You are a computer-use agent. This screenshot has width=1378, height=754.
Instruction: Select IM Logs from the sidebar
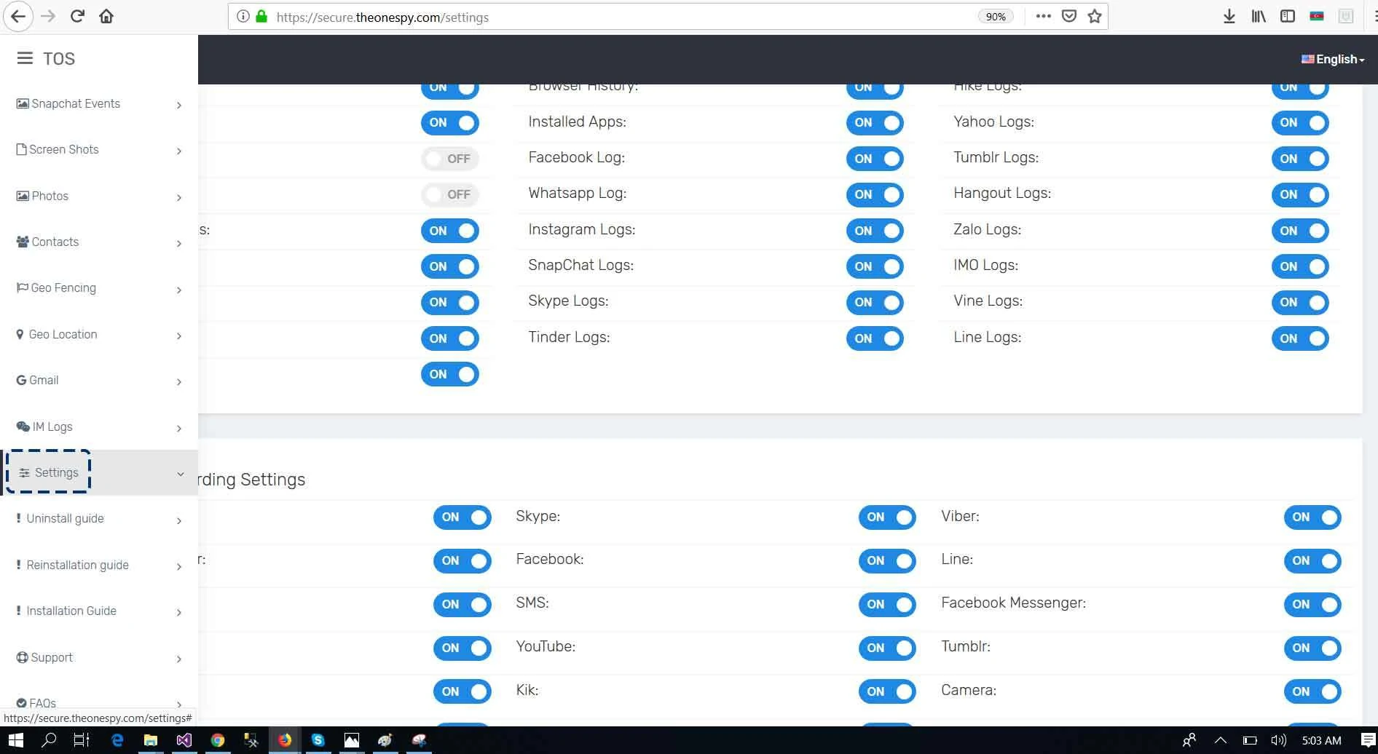coord(52,426)
